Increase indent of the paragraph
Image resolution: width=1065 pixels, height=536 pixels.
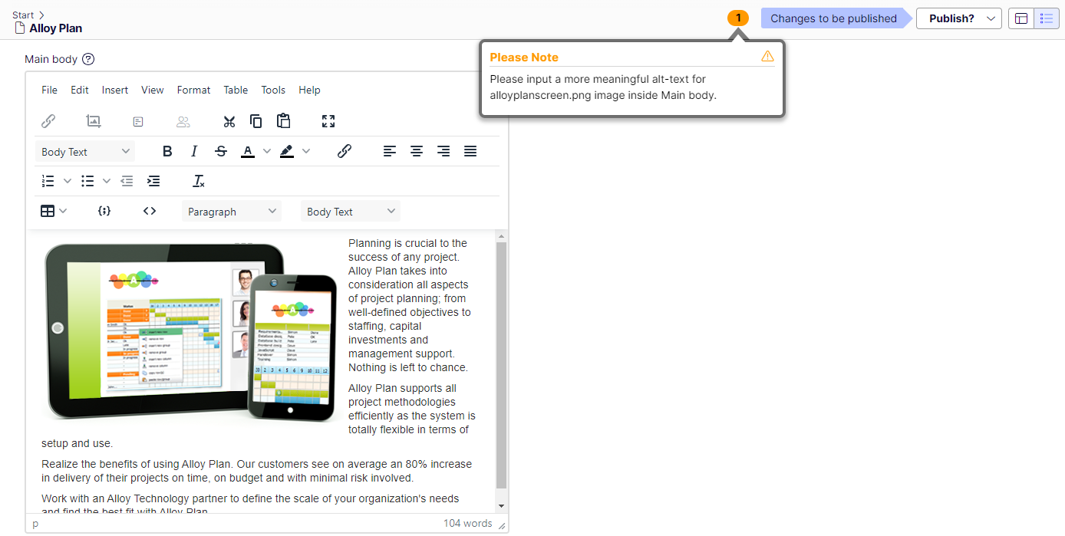pos(153,181)
